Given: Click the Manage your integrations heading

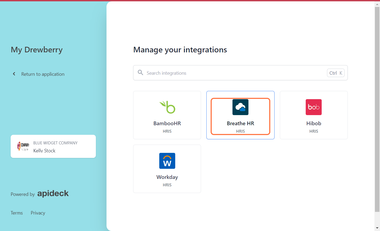Looking at the screenshot, I should pyautogui.click(x=180, y=50).
